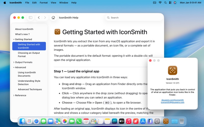Image resolution: width=204 pixels, height=127 pixels.
Task: Go forward in the help viewer
Action: coord(45,18)
